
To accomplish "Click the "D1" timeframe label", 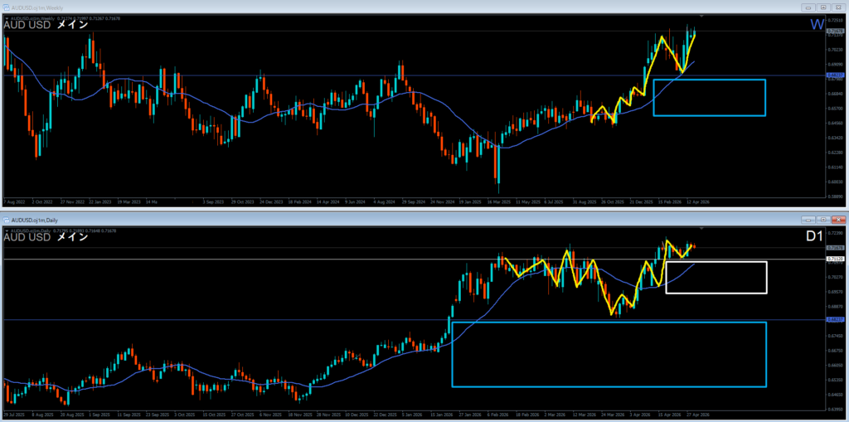I will [816, 237].
